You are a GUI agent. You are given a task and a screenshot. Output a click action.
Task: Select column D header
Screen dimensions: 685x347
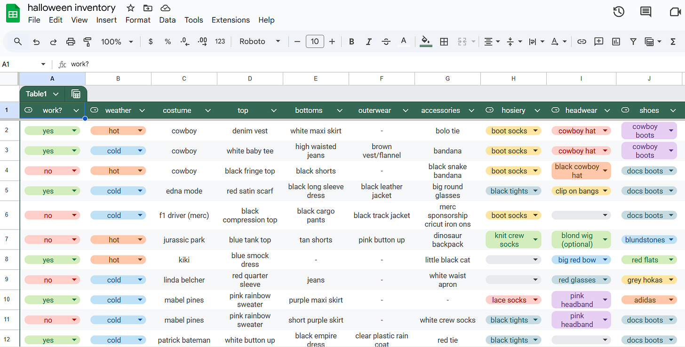click(x=250, y=79)
